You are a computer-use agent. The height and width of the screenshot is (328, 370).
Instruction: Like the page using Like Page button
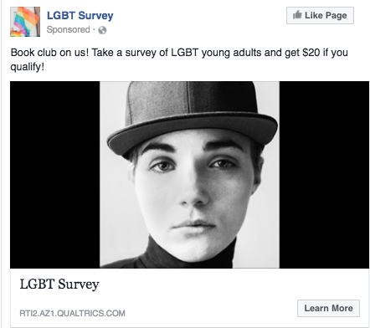[320, 15]
